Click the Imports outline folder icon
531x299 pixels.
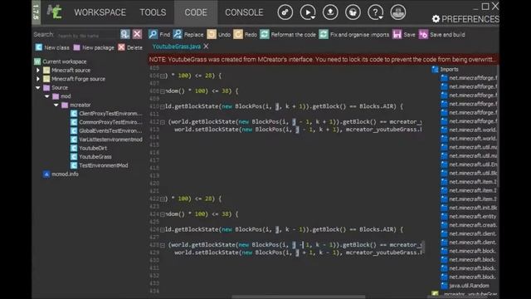point(435,70)
